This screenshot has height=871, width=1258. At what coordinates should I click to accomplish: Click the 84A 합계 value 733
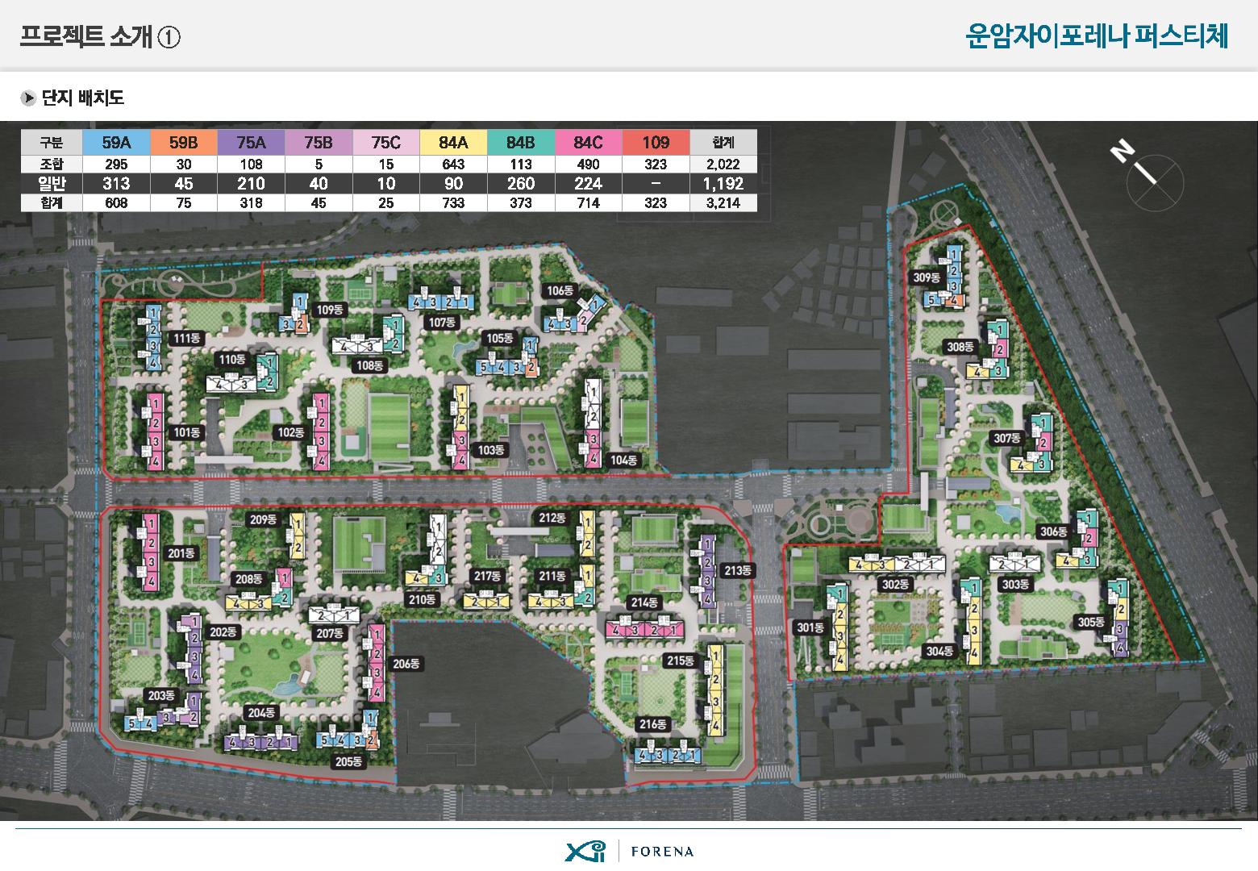coord(453,203)
